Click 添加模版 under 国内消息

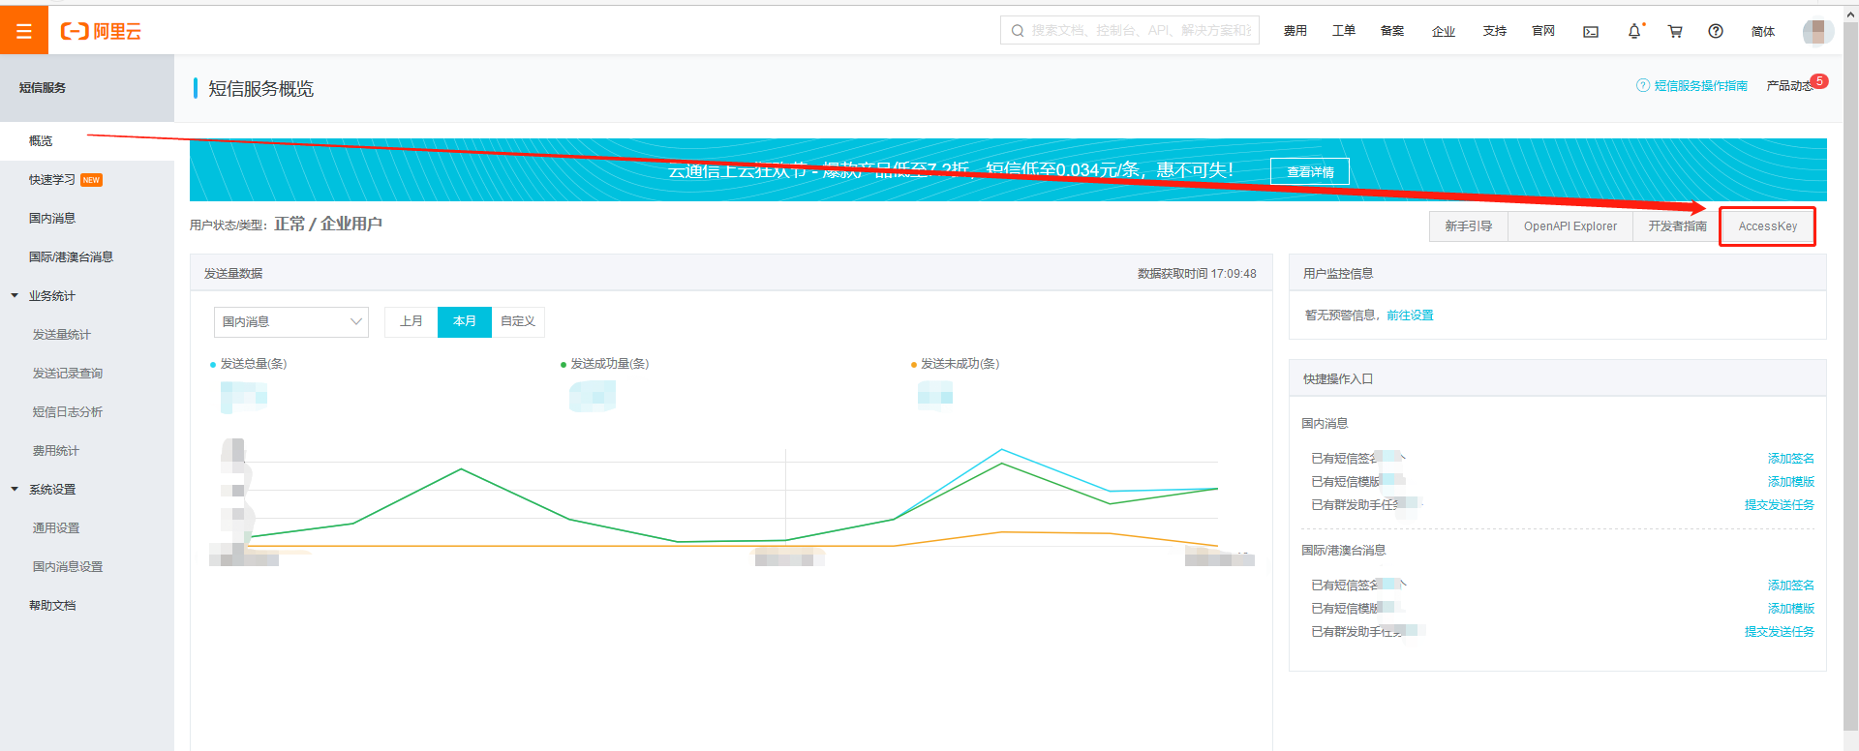click(1791, 482)
